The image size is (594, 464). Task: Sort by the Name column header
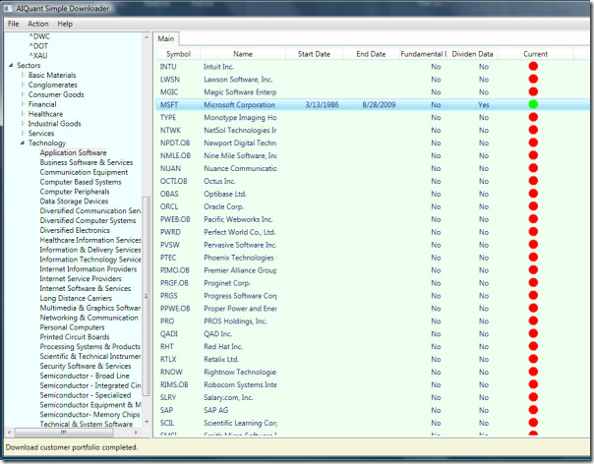click(x=243, y=54)
